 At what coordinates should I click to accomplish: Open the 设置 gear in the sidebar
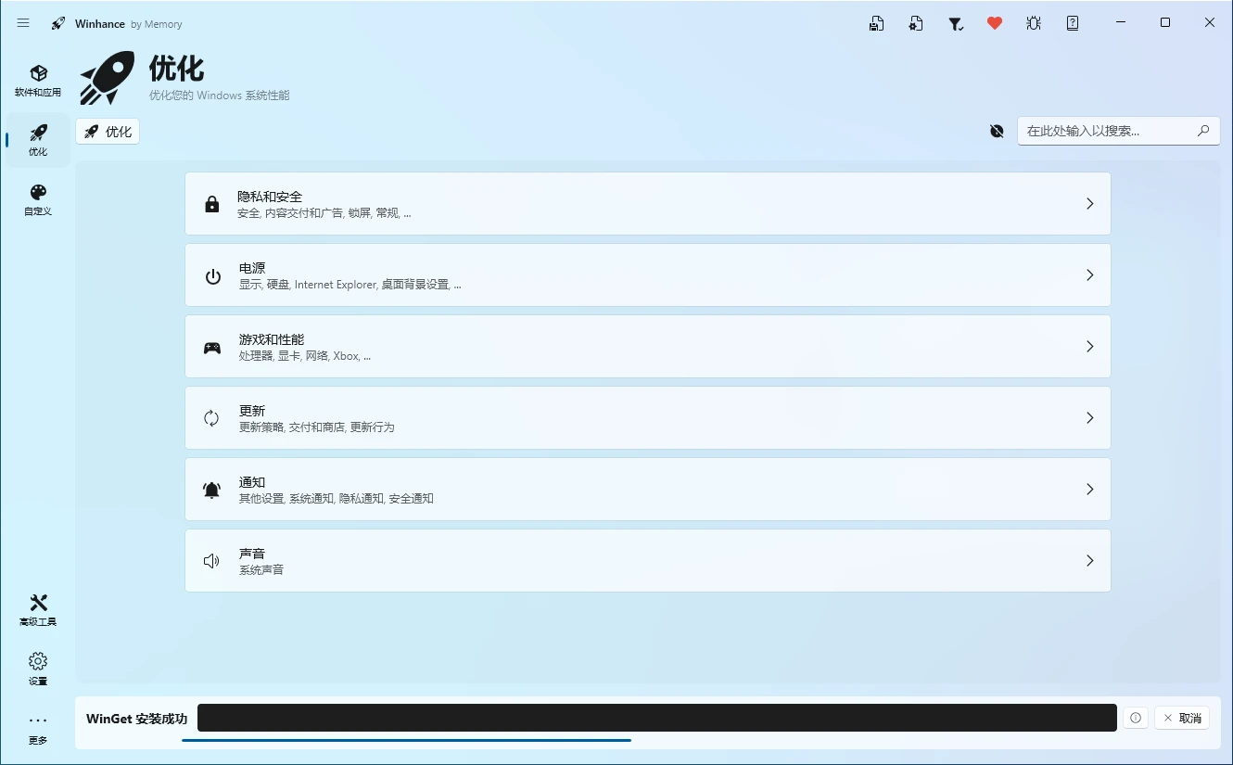pyautogui.click(x=37, y=668)
